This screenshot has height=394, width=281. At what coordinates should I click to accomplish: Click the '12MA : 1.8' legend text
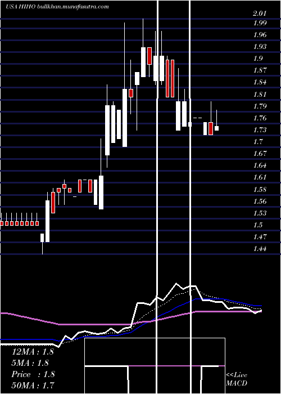click(x=33, y=352)
